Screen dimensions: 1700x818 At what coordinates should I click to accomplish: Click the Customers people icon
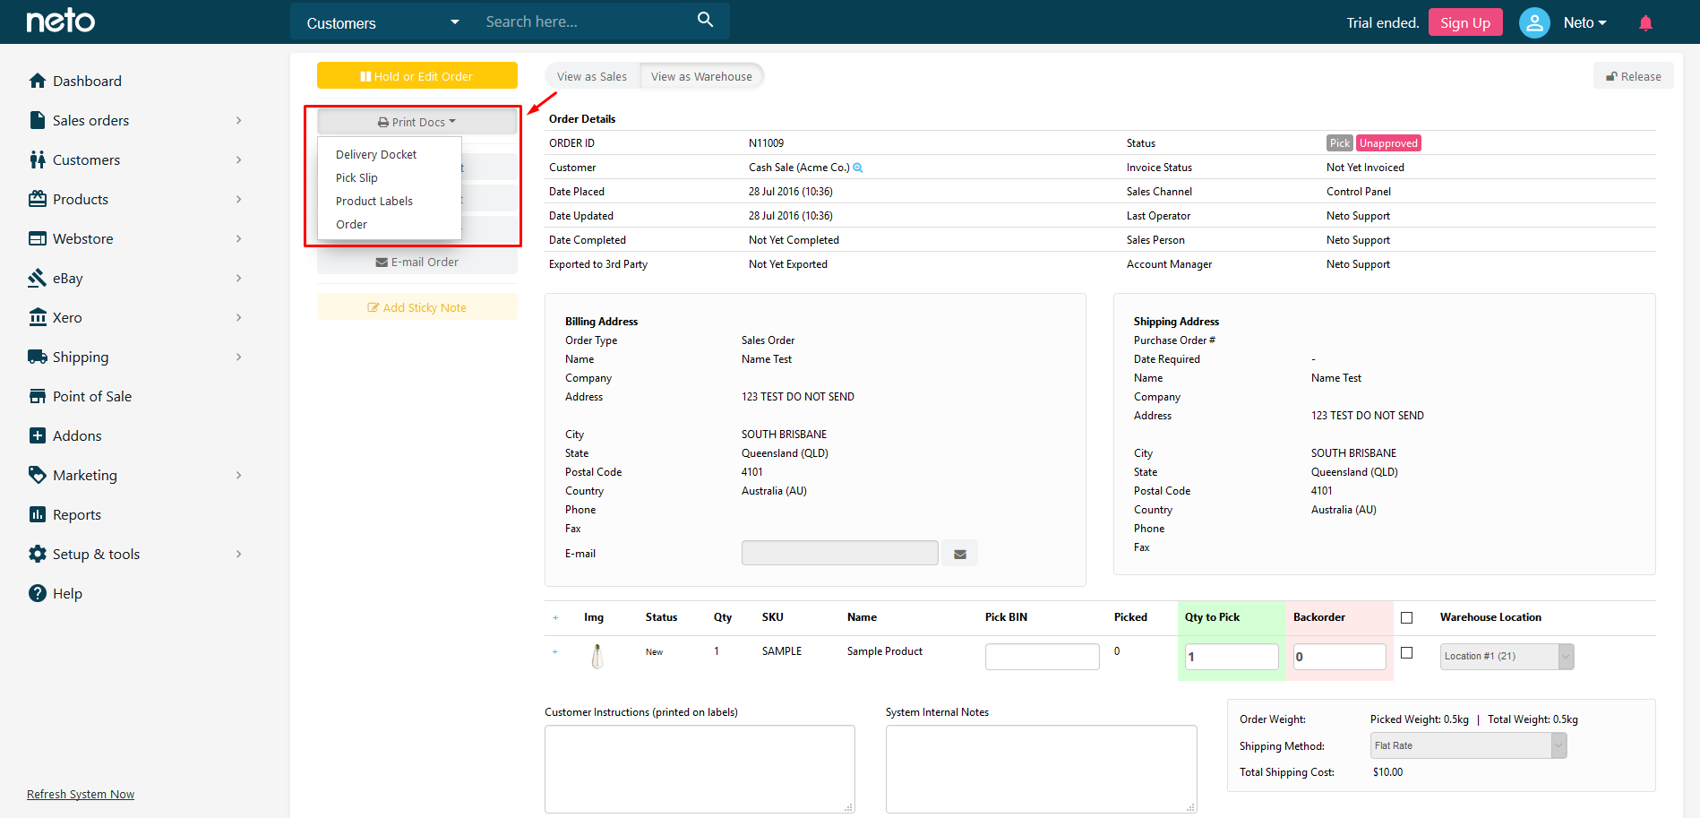pos(38,159)
